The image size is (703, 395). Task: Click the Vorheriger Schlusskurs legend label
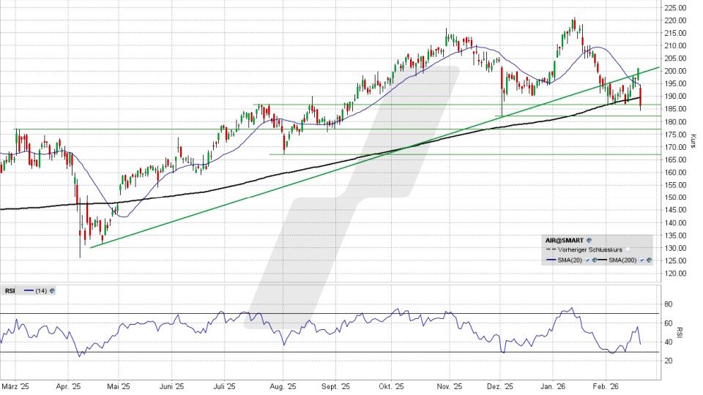click(589, 249)
